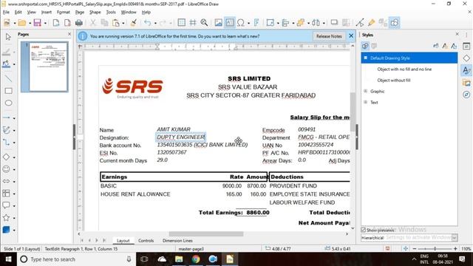The image size is (473, 266).
Task: Click the Helplines while moving icon
Action: pos(193,23)
